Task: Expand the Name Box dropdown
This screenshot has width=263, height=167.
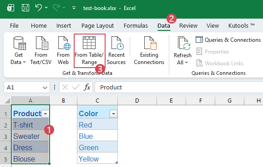Action: point(45,88)
